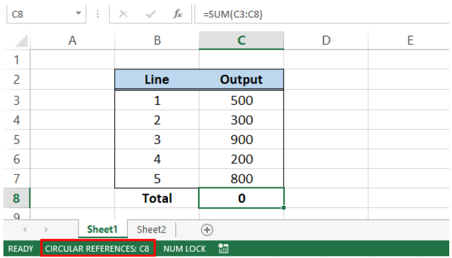Select the cell containing 900
The height and width of the screenshot is (258, 452).
pyautogui.click(x=241, y=139)
